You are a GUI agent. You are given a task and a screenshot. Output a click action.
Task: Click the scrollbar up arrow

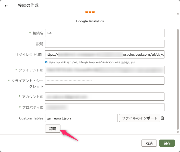[178, 14]
